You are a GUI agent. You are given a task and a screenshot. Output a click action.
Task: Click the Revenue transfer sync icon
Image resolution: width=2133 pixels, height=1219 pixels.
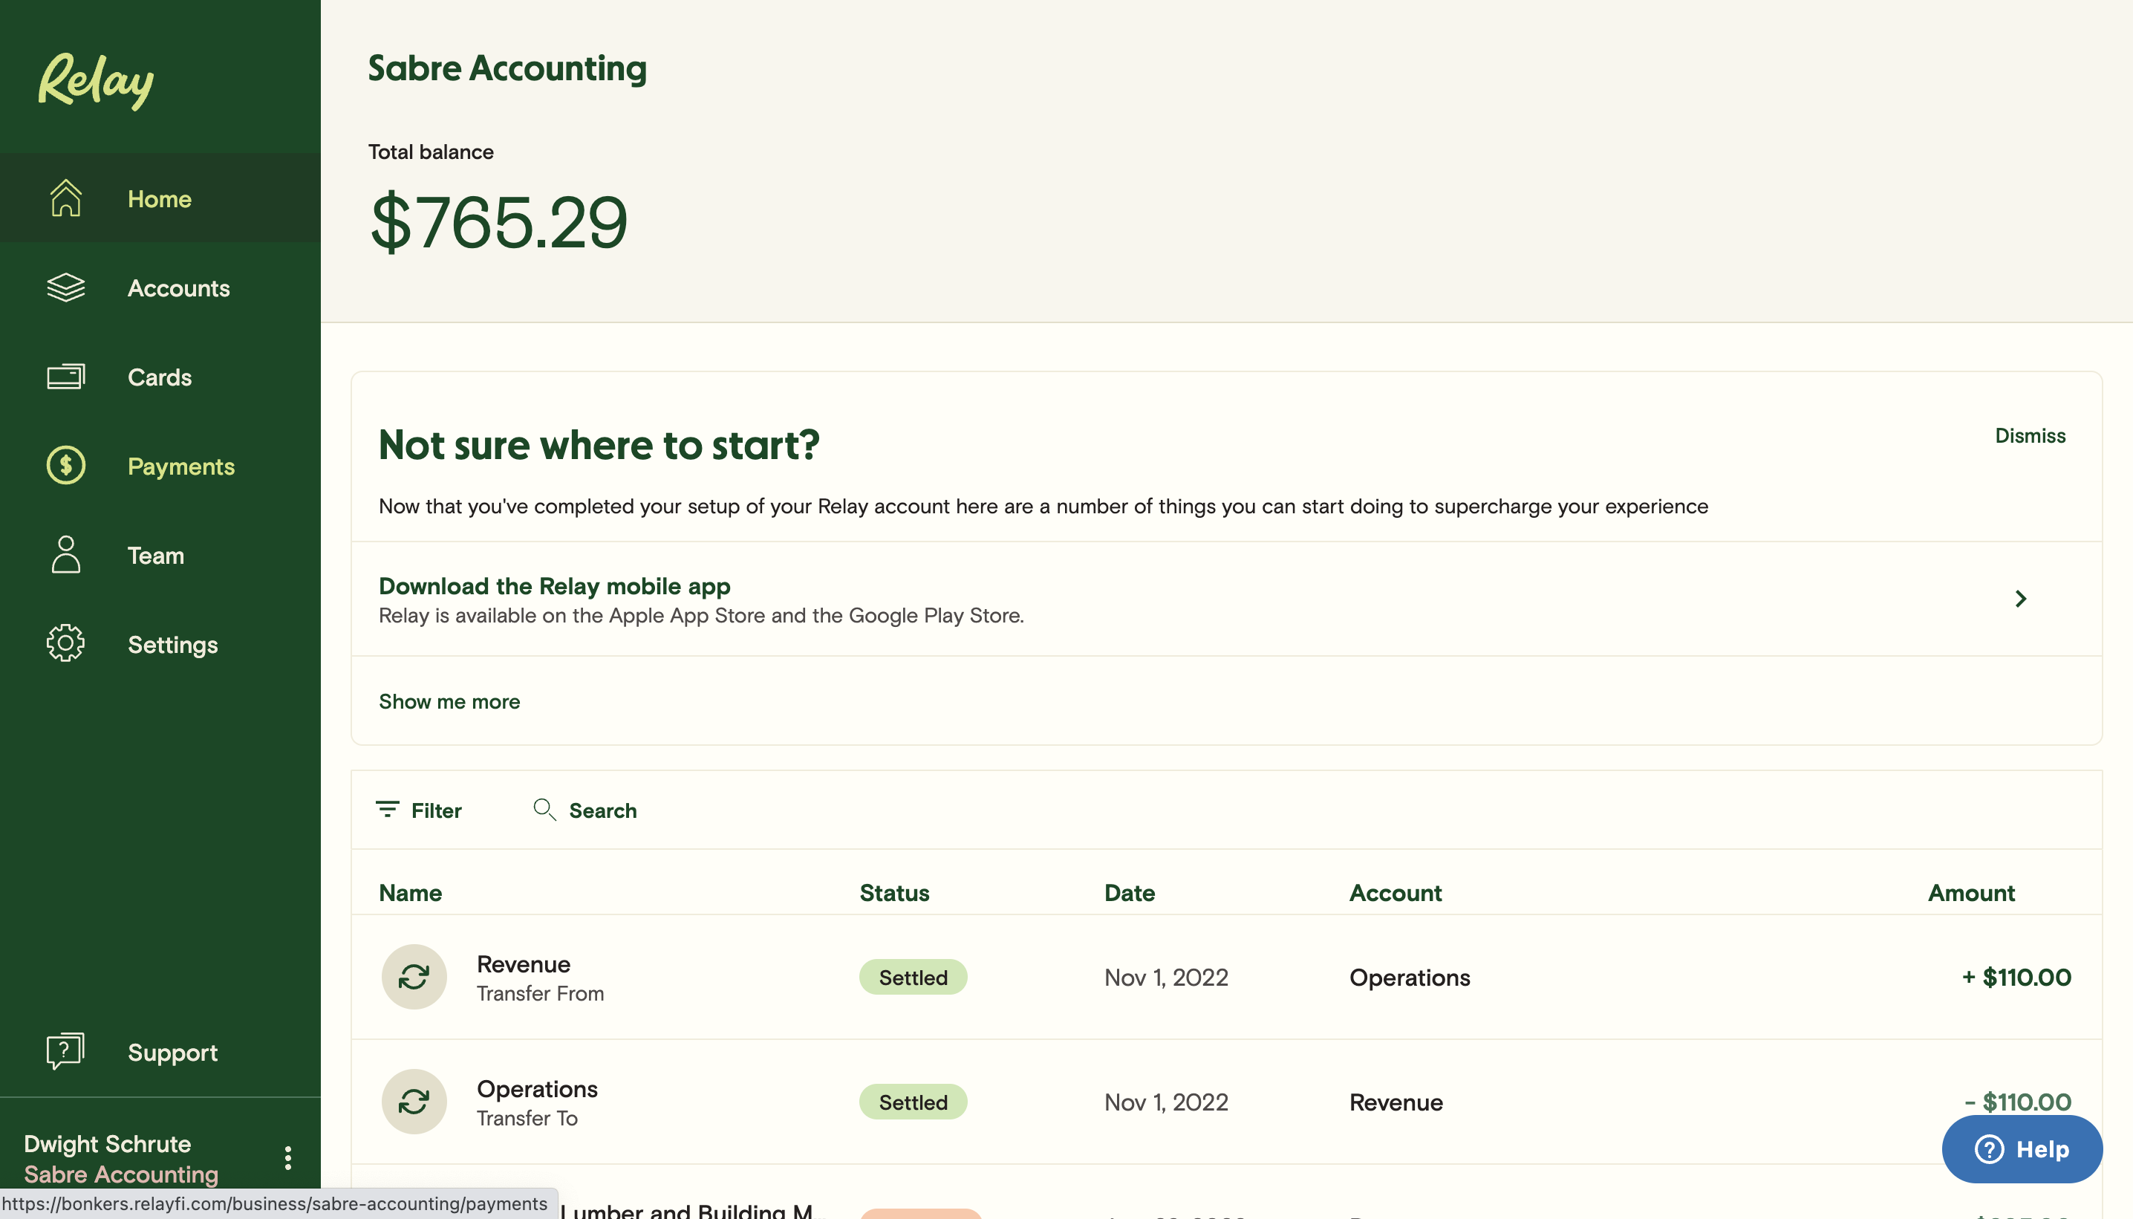coord(414,977)
